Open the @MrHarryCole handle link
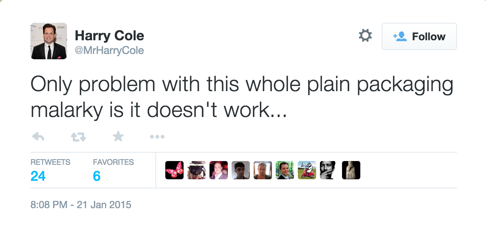 click(109, 50)
